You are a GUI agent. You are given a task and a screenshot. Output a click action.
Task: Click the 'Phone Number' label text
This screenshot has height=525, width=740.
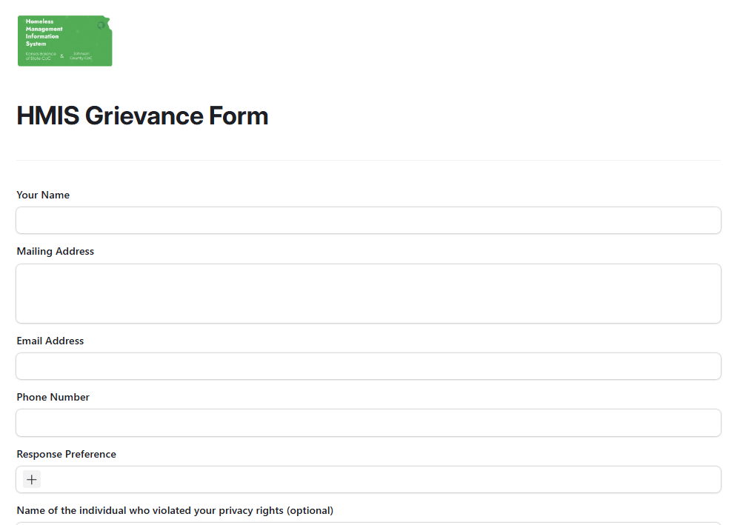click(x=53, y=398)
